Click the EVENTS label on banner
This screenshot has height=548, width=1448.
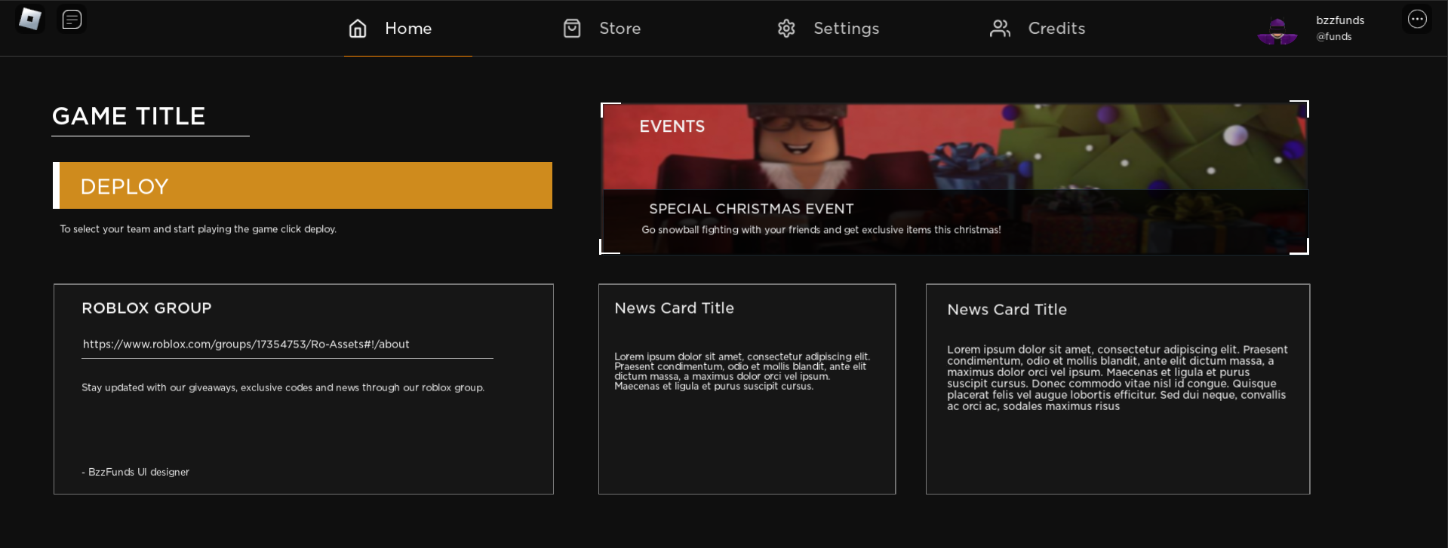coord(672,127)
